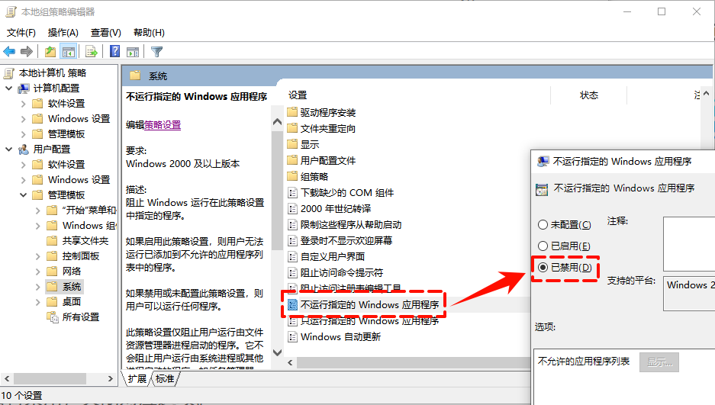The image size is (715, 405).
Task: Click the description pane vertical scrollbar thumb
Action: 277,190
